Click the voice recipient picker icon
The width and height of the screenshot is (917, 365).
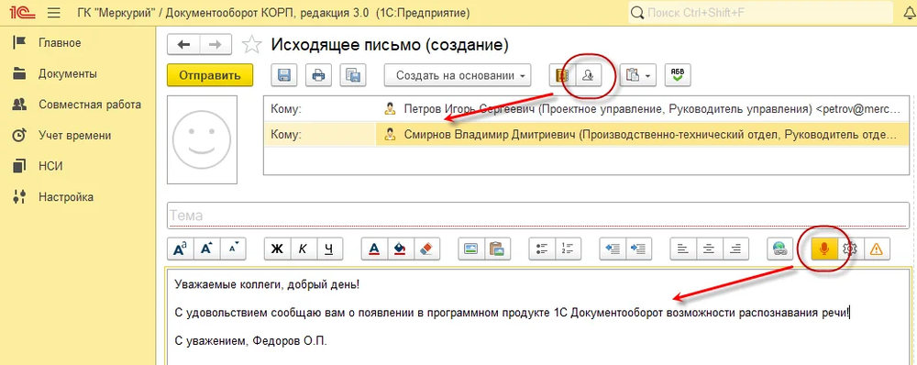click(x=589, y=75)
